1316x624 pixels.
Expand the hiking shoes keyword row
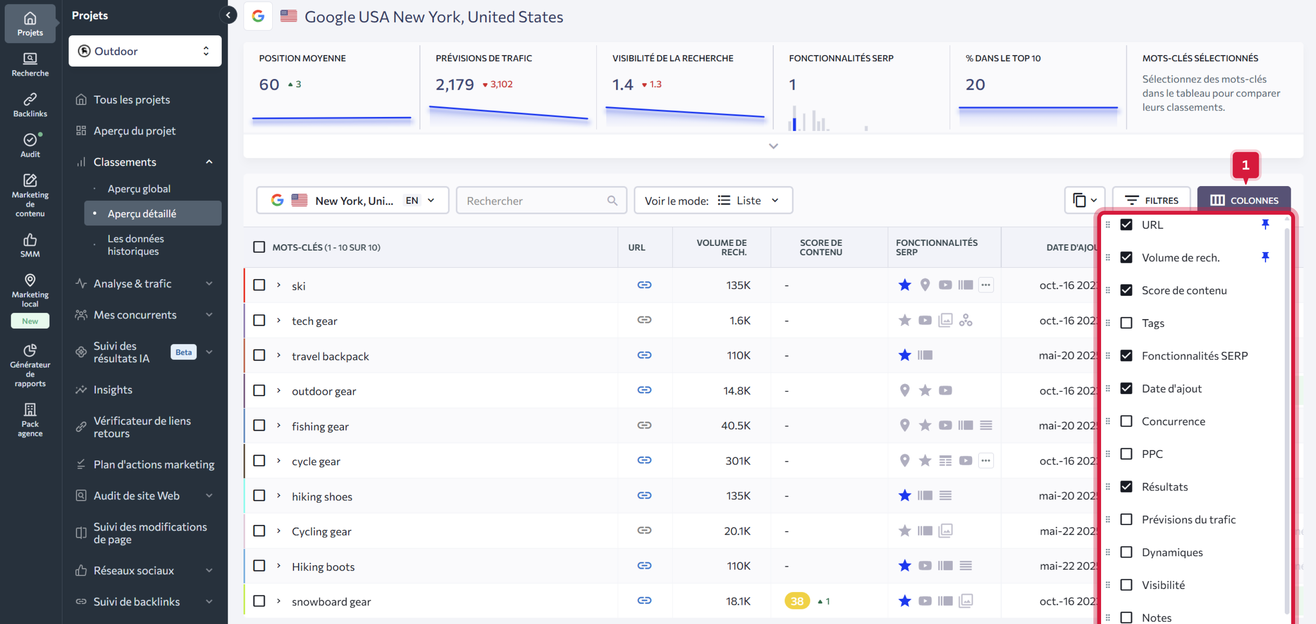tap(279, 496)
